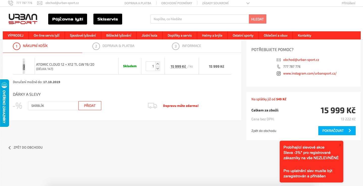
Task: Expand the top bar dropdown chevron
Action: point(248,3)
